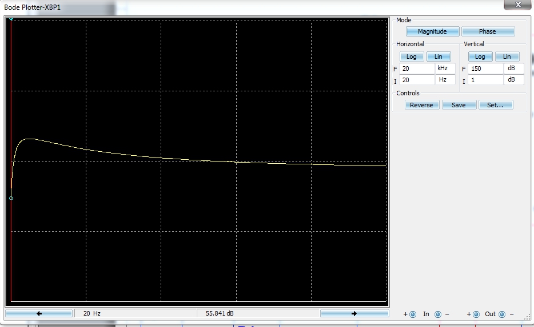534x327 pixels.
Task: Open the Set... dialog
Action: [x=495, y=105]
